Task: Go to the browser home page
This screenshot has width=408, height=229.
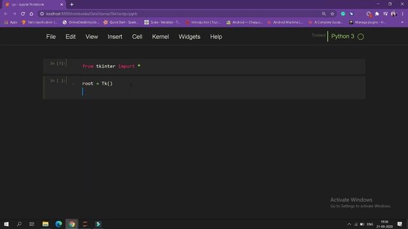Action: [x=31, y=14]
